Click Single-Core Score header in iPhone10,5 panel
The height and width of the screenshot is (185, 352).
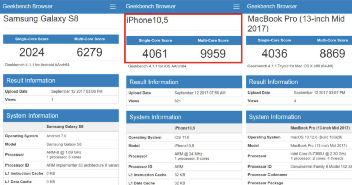(x=155, y=40)
